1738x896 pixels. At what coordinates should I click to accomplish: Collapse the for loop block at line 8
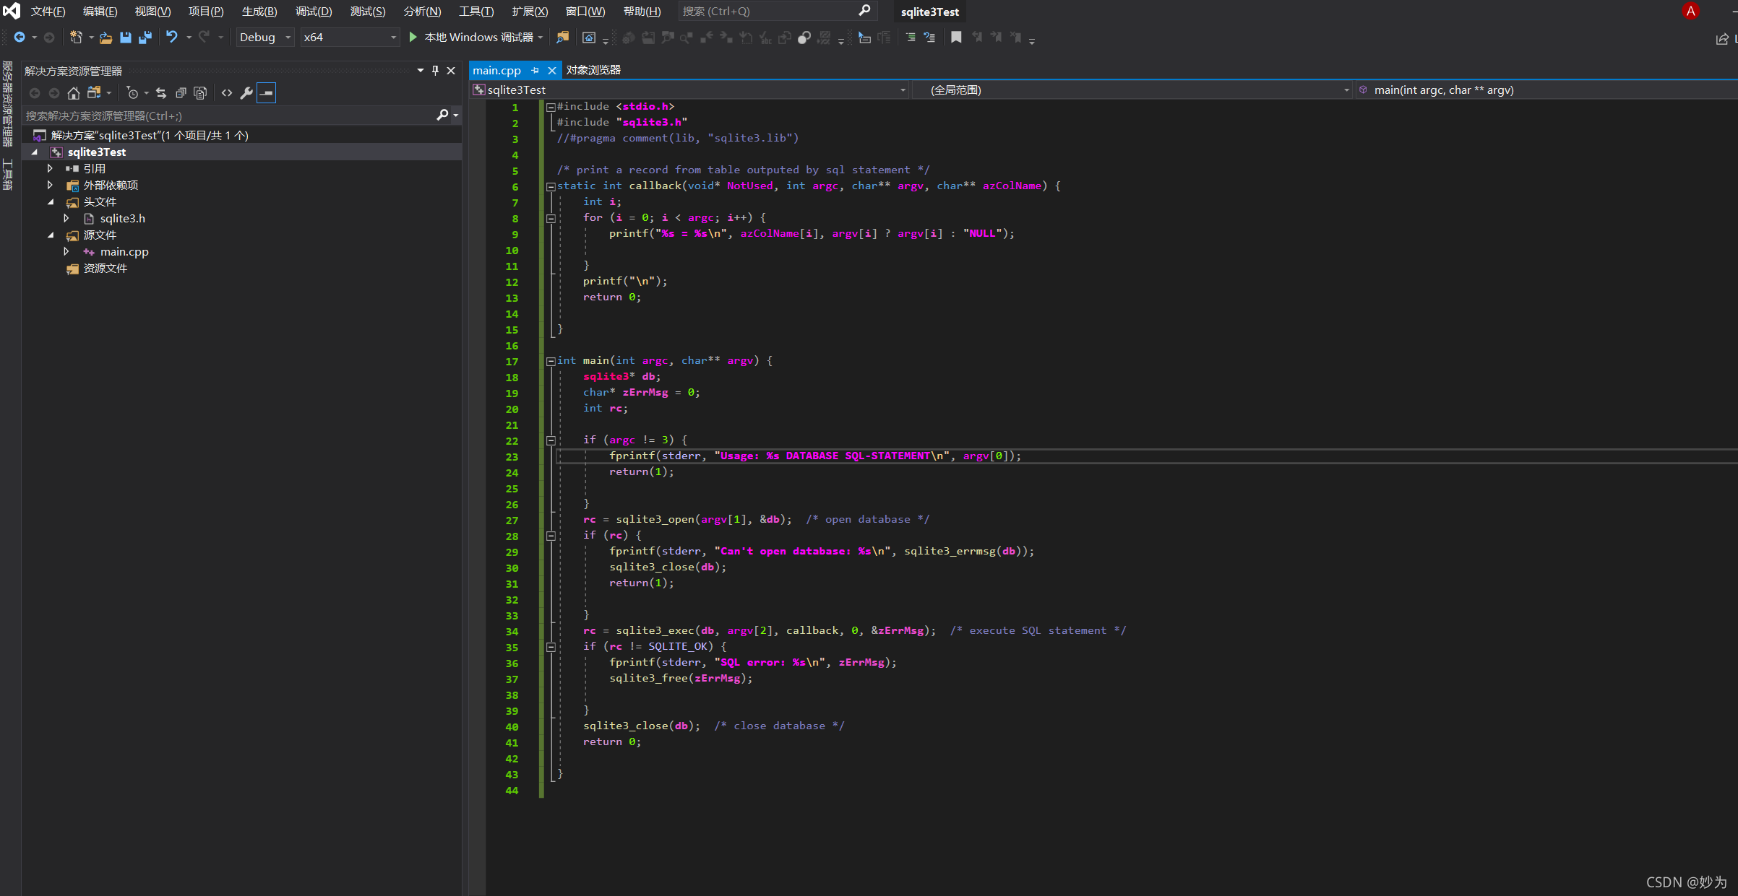pos(551,218)
